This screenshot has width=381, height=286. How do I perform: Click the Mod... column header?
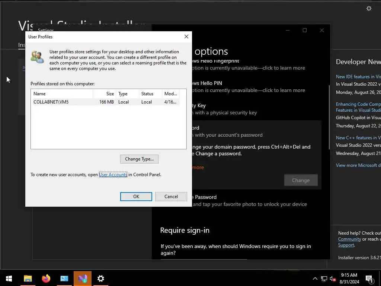171,93
